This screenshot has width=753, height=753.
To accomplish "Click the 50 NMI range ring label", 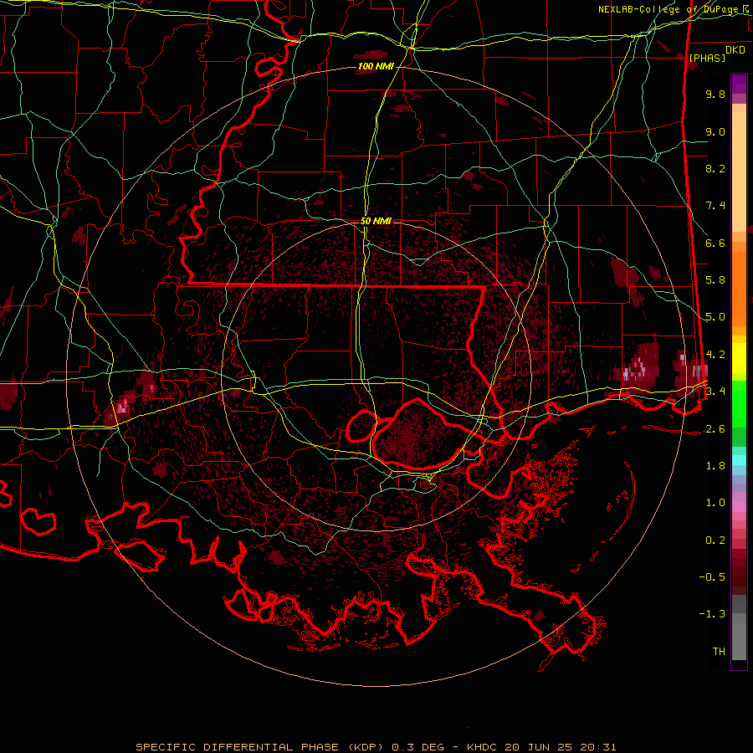I will point(376,222).
